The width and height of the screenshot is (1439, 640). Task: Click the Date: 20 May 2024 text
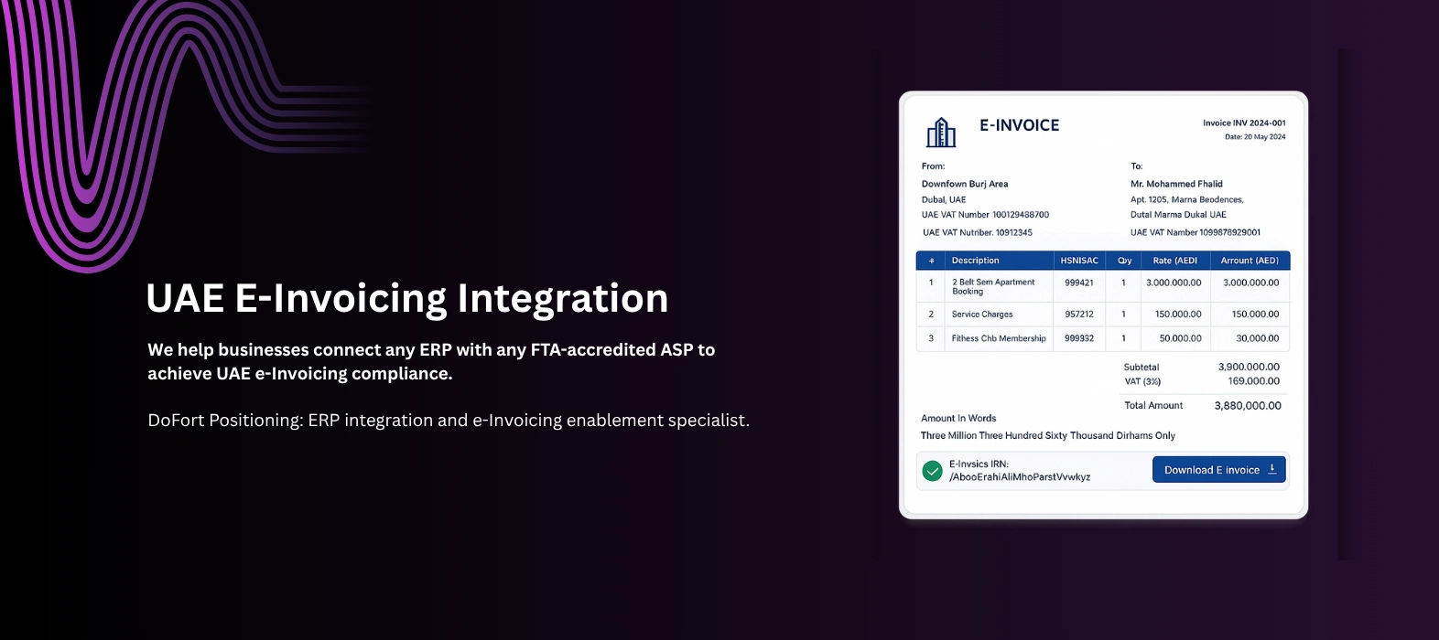click(x=1255, y=137)
